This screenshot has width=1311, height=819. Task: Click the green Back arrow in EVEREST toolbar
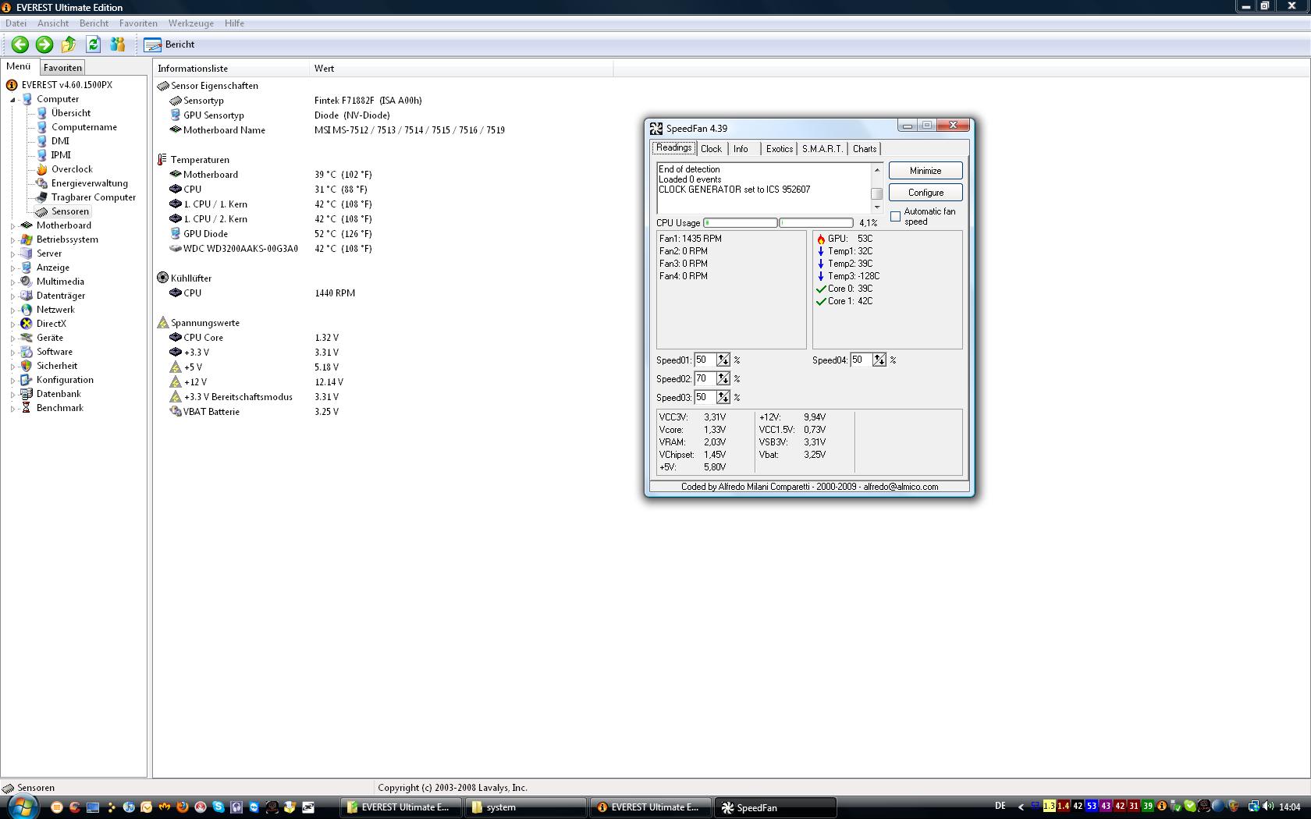[20, 44]
